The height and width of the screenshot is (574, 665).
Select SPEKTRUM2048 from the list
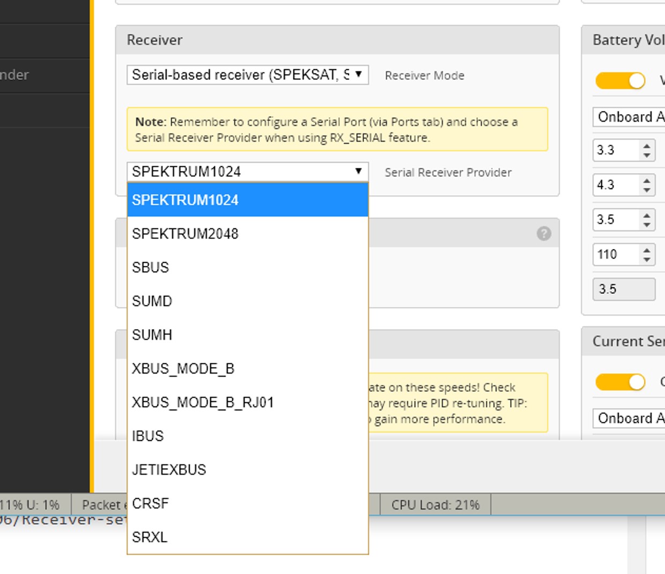[x=247, y=234]
